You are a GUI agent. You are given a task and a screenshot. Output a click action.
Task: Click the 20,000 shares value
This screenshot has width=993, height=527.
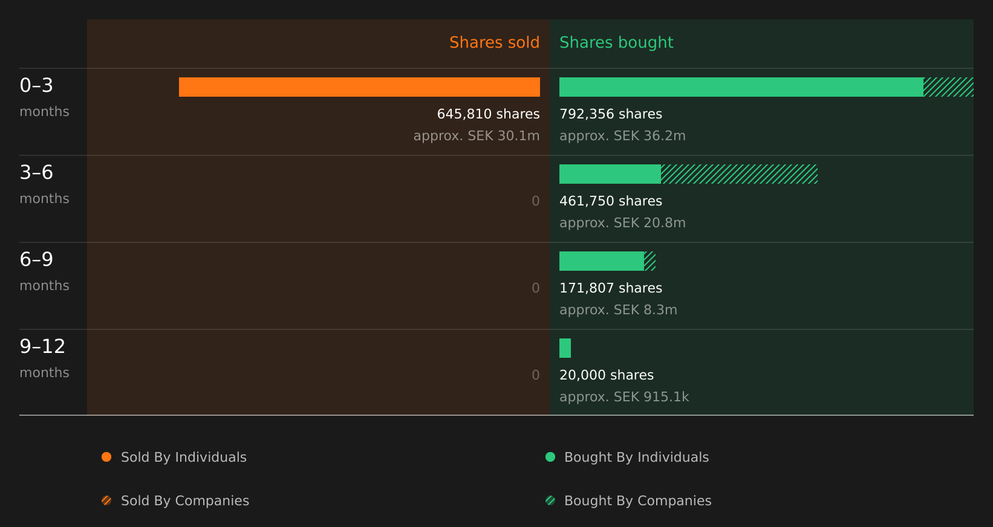(x=607, y=375)
